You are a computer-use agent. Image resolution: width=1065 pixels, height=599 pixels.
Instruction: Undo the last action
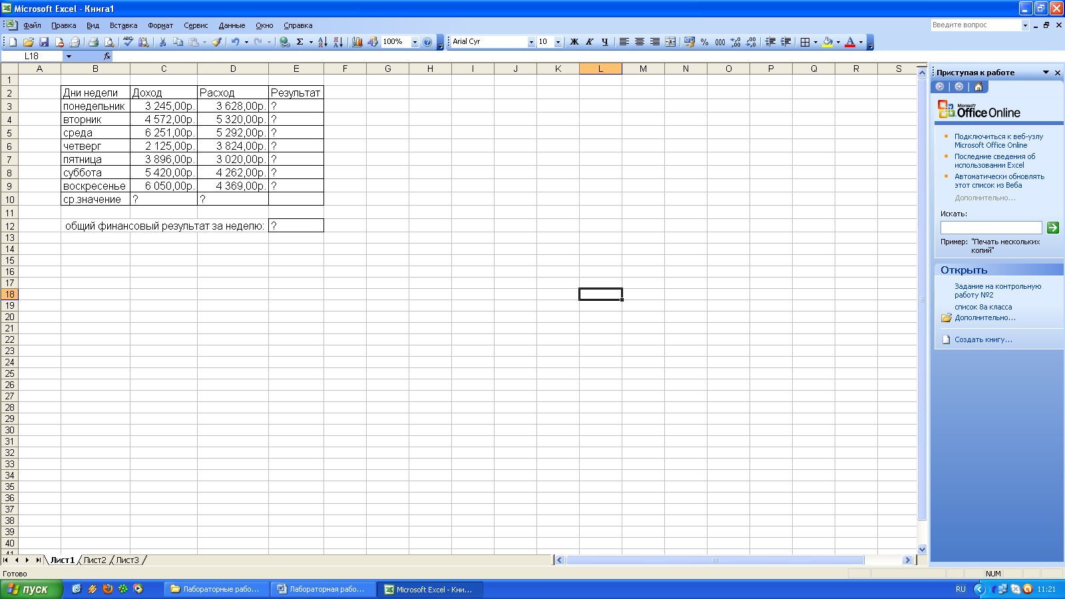(235, 42)
